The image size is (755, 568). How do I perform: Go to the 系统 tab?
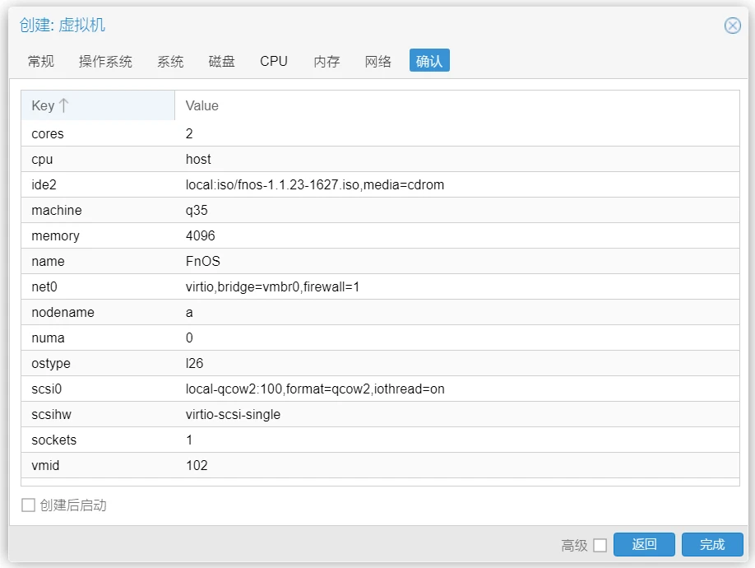pos(170,62)
